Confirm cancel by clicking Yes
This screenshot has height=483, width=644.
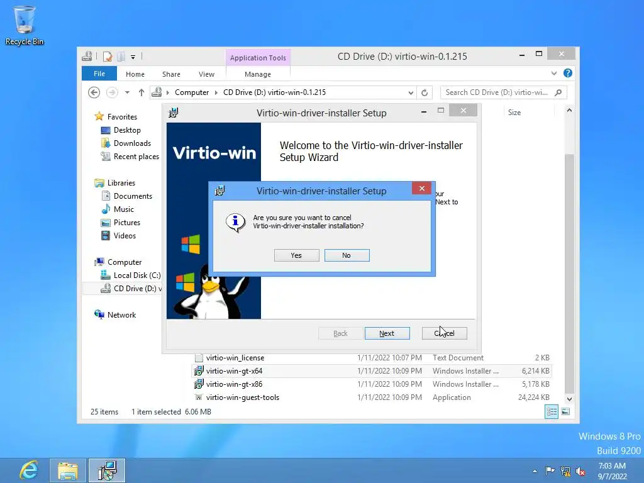[x=296, y=255]
